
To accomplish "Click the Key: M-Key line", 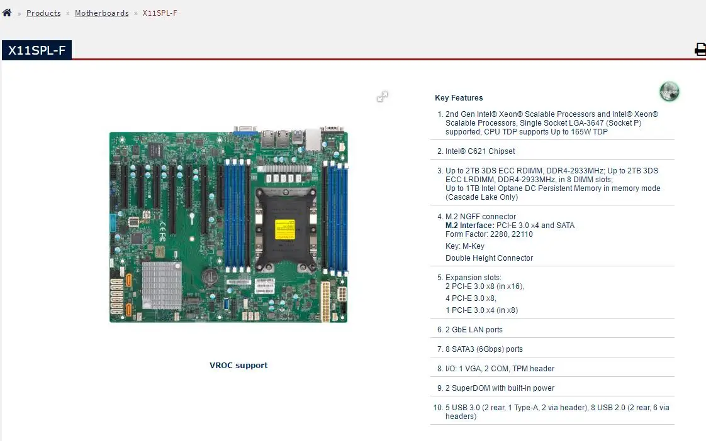I will [464, 246].
